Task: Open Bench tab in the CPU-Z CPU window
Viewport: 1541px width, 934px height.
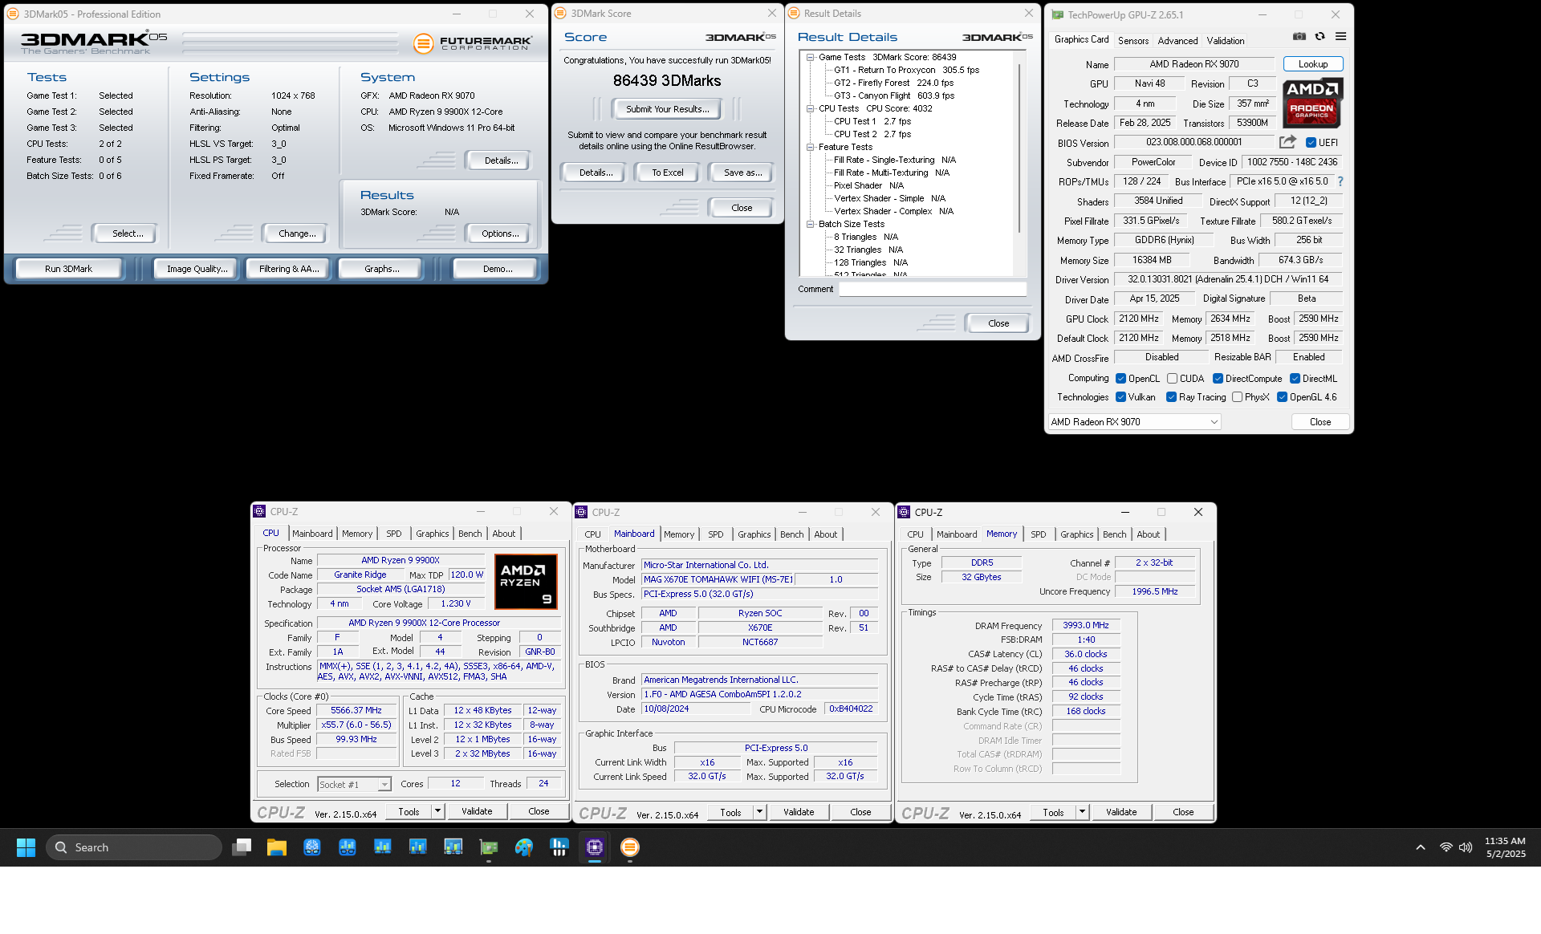Action: click(470, 534)
